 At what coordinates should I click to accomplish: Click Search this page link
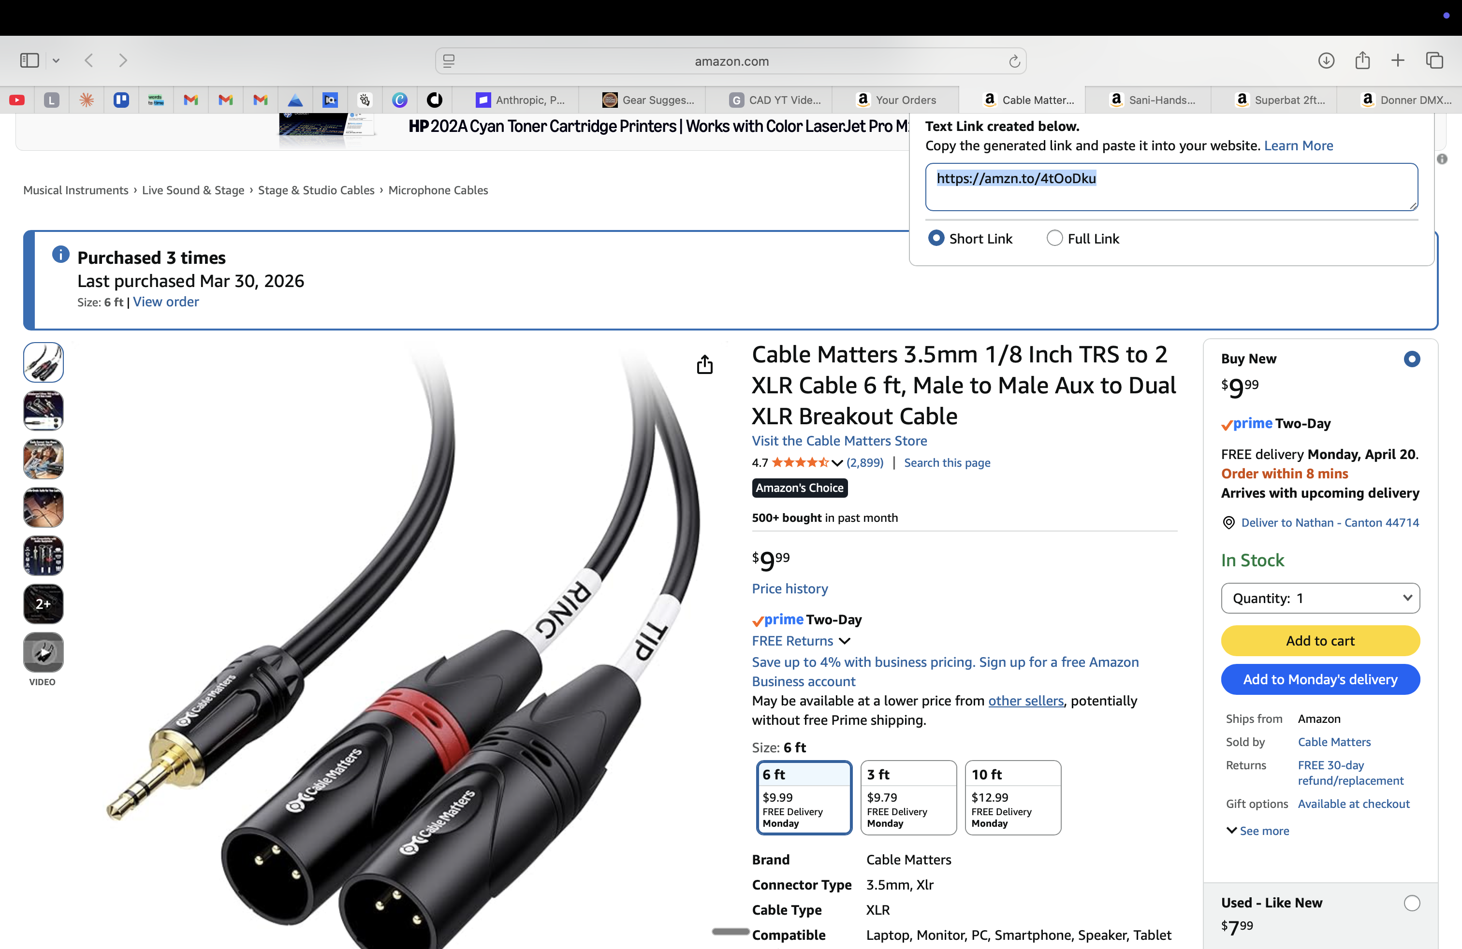947,463
